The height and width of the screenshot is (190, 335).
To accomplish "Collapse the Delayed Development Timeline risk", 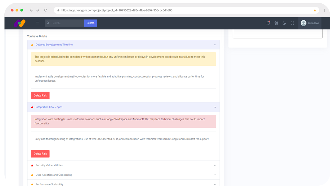I will [x=215, y=45].
